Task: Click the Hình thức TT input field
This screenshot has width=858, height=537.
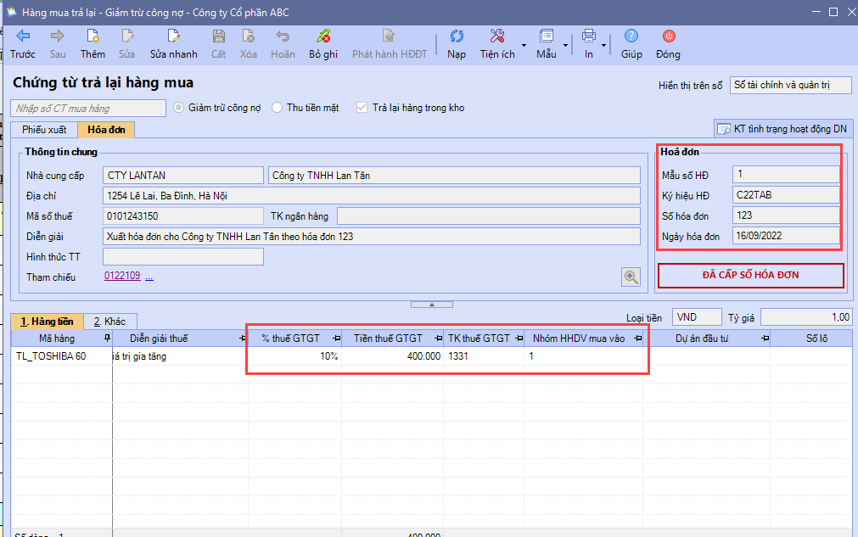Action: coord(182,256)
